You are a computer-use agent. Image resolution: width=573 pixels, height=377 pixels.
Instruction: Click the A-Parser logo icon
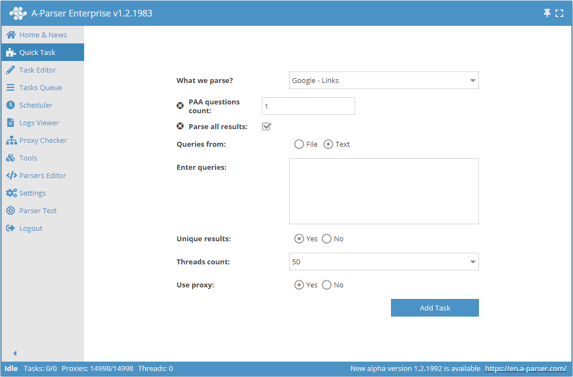tap(18, 13)
